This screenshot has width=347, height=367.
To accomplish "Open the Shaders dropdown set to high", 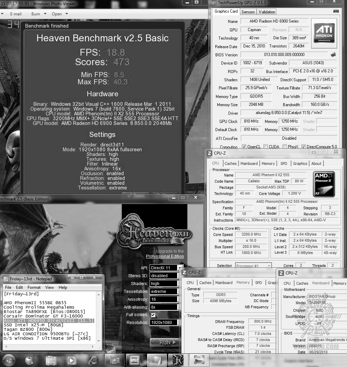I will 164,283.
